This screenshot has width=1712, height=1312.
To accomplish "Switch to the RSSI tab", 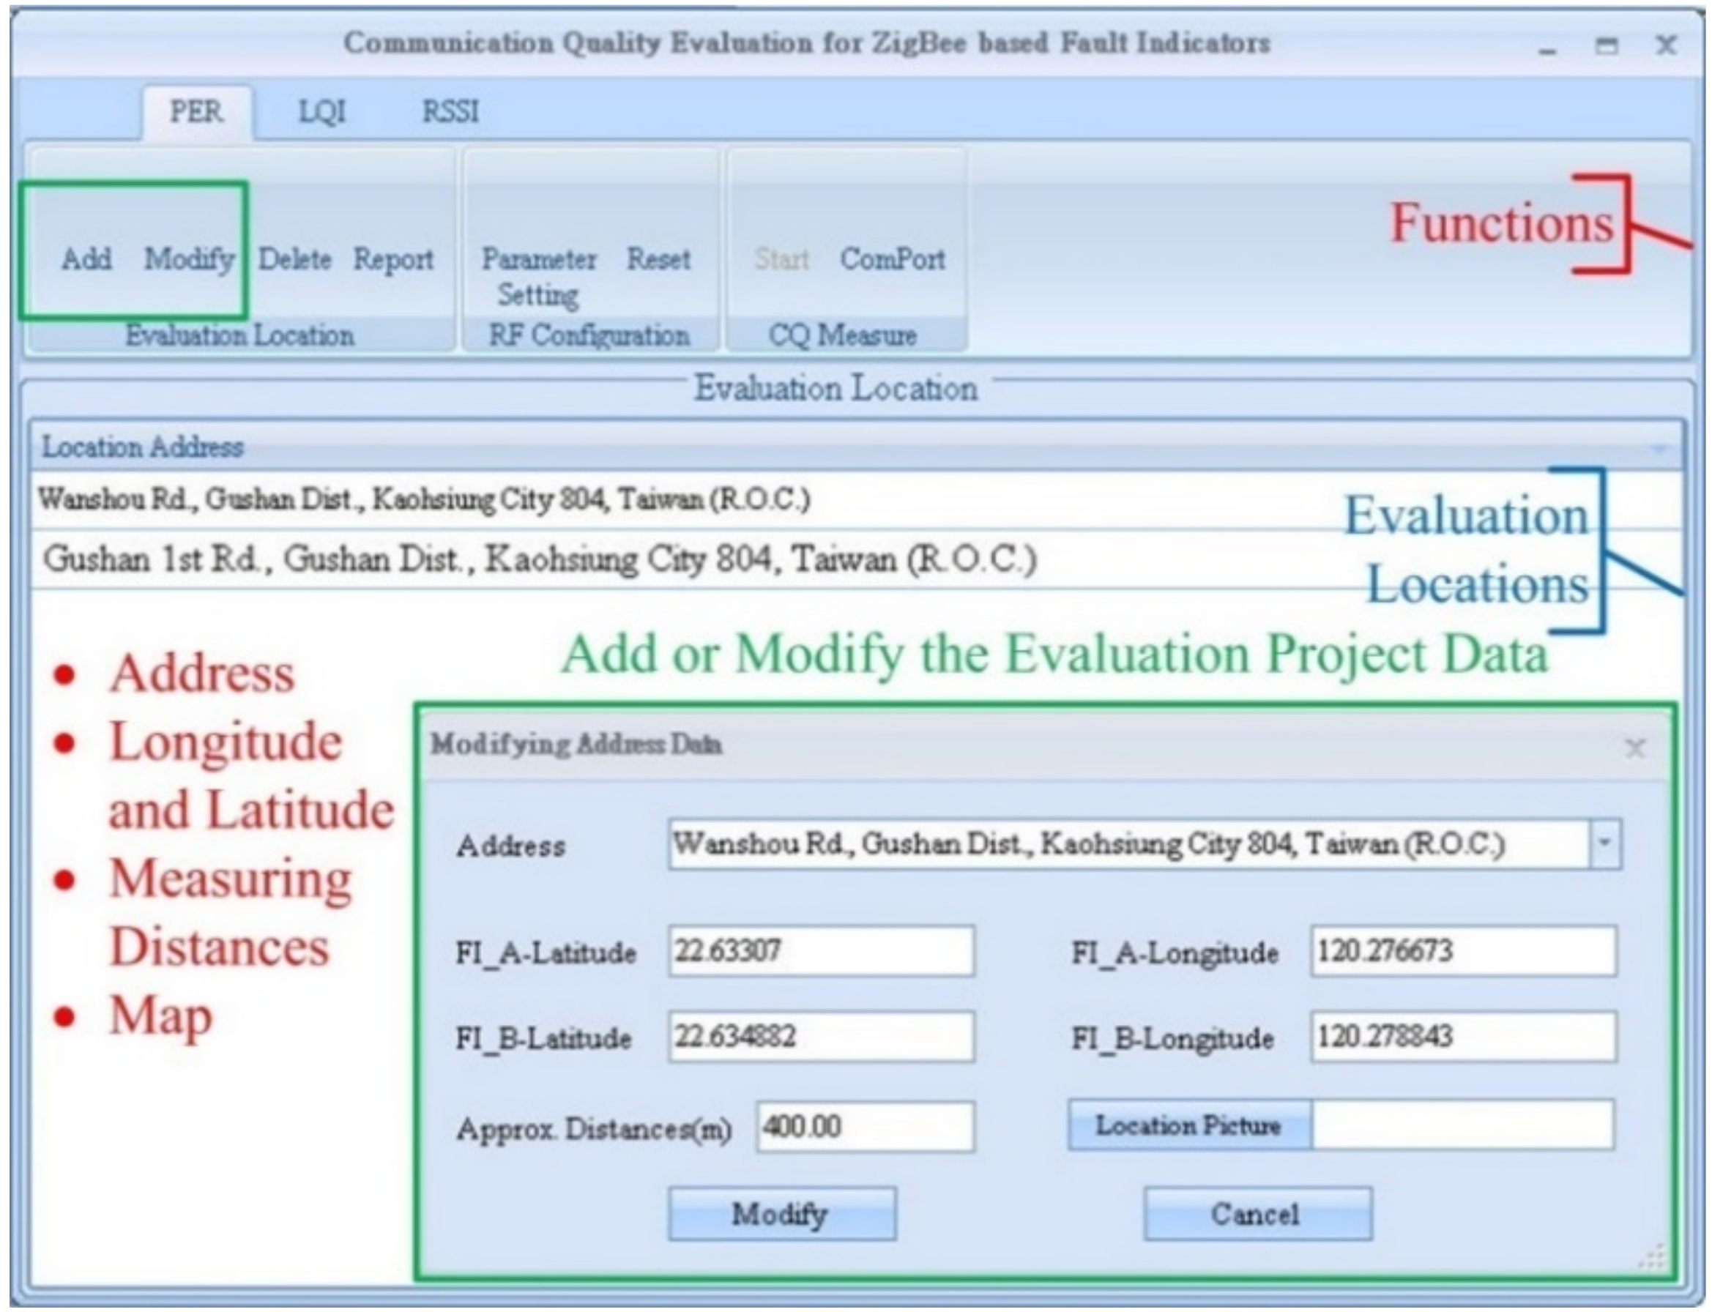I will [450, 112].
